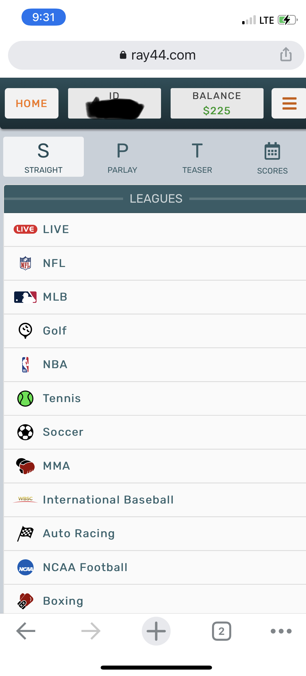Select the Tennis ball icon
The image size is (306, 676).
click(25, 398)
